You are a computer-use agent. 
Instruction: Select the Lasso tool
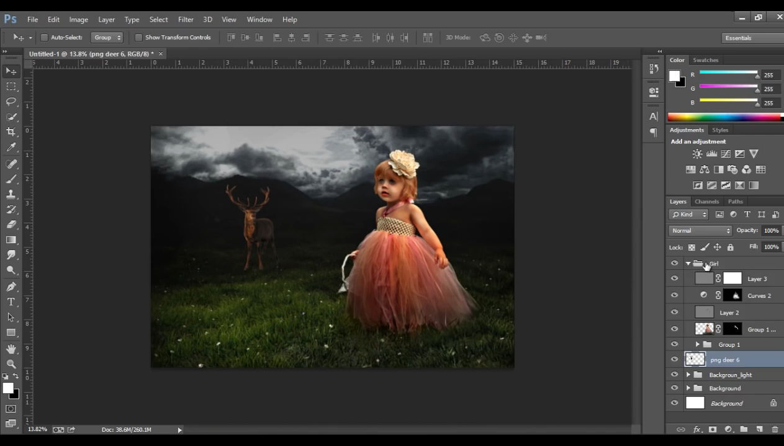(11, 102)
